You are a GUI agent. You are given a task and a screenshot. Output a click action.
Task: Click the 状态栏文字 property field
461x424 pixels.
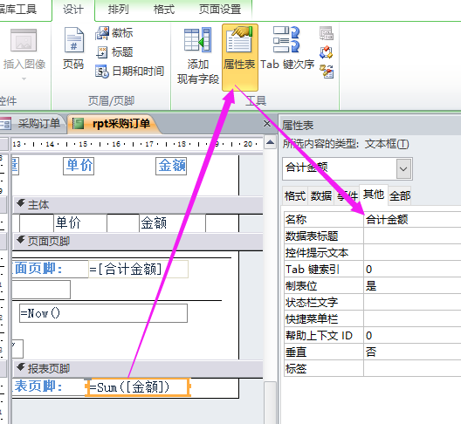(x=412, y=302)
